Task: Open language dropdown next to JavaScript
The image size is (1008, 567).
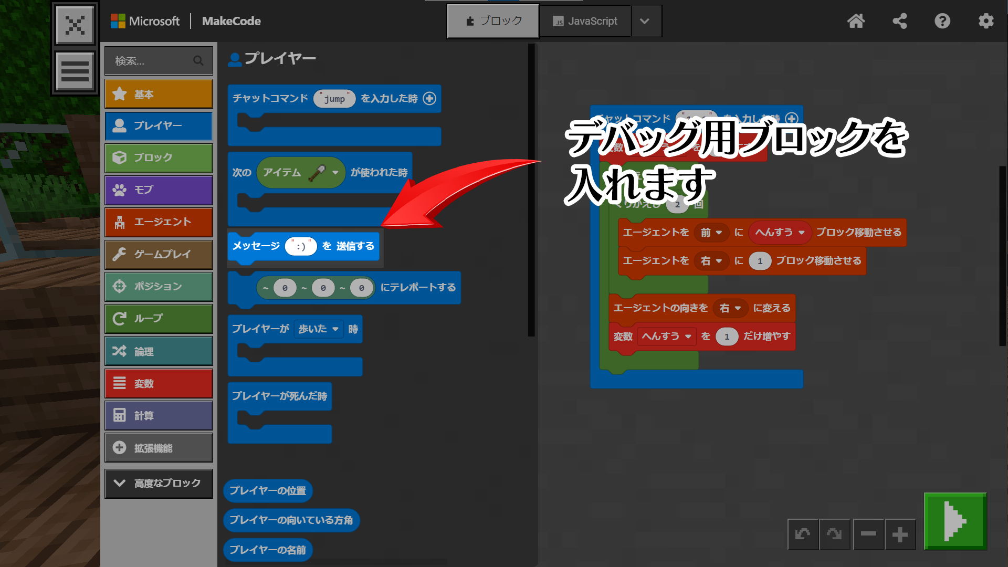Action: pos(645,21)
